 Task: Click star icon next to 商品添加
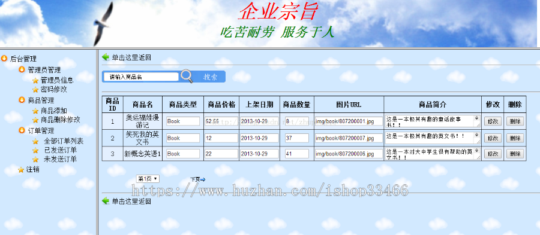pyautogui.click(x=35, y=111)
